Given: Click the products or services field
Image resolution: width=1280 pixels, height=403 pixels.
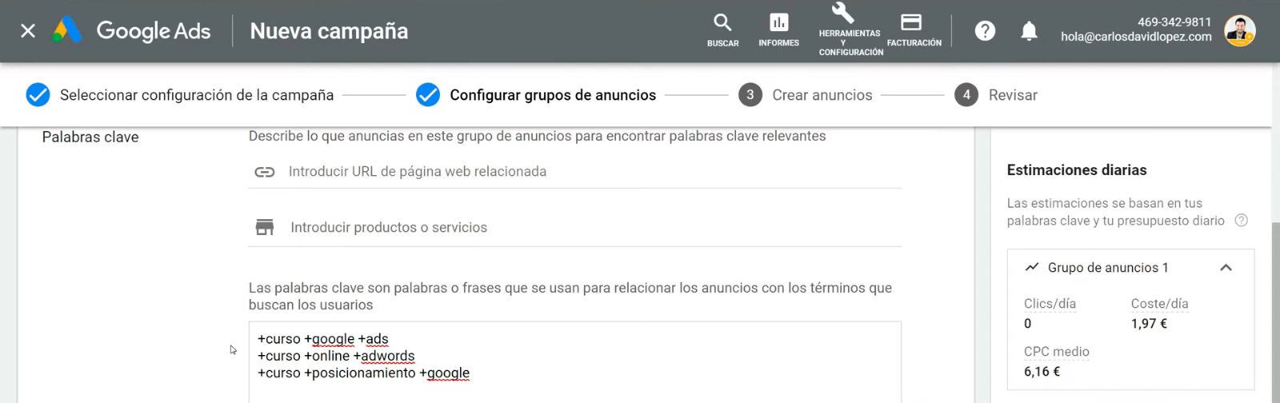Looking at the screenshot, I should coord(575,228).
